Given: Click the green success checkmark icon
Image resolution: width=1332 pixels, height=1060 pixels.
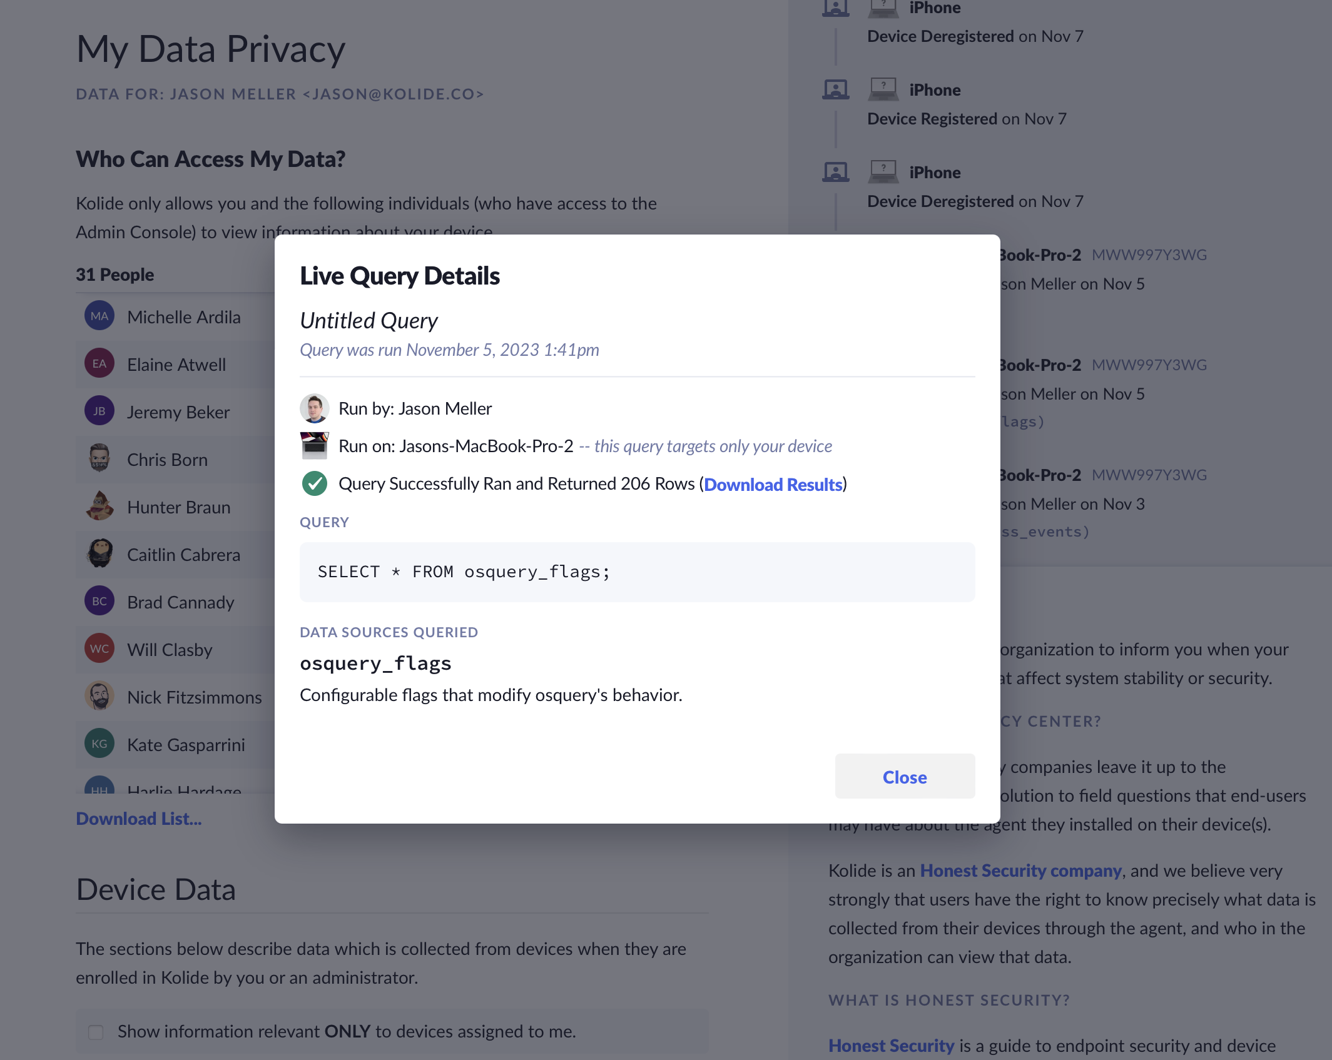Looking at the screenshot, I should coord(314,483).
